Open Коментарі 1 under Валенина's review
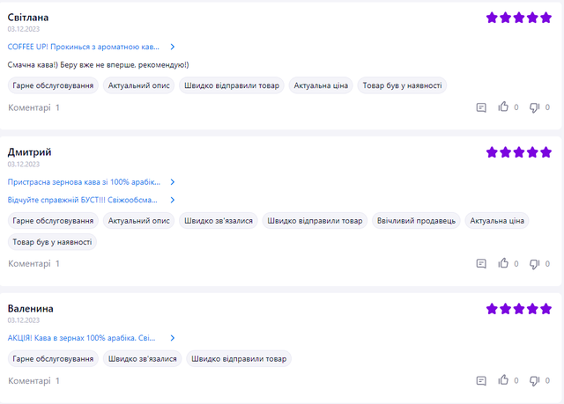564x404 pixels. coord(33,381)
